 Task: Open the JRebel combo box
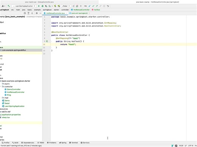pyautogui.click(x=66, y=6)
